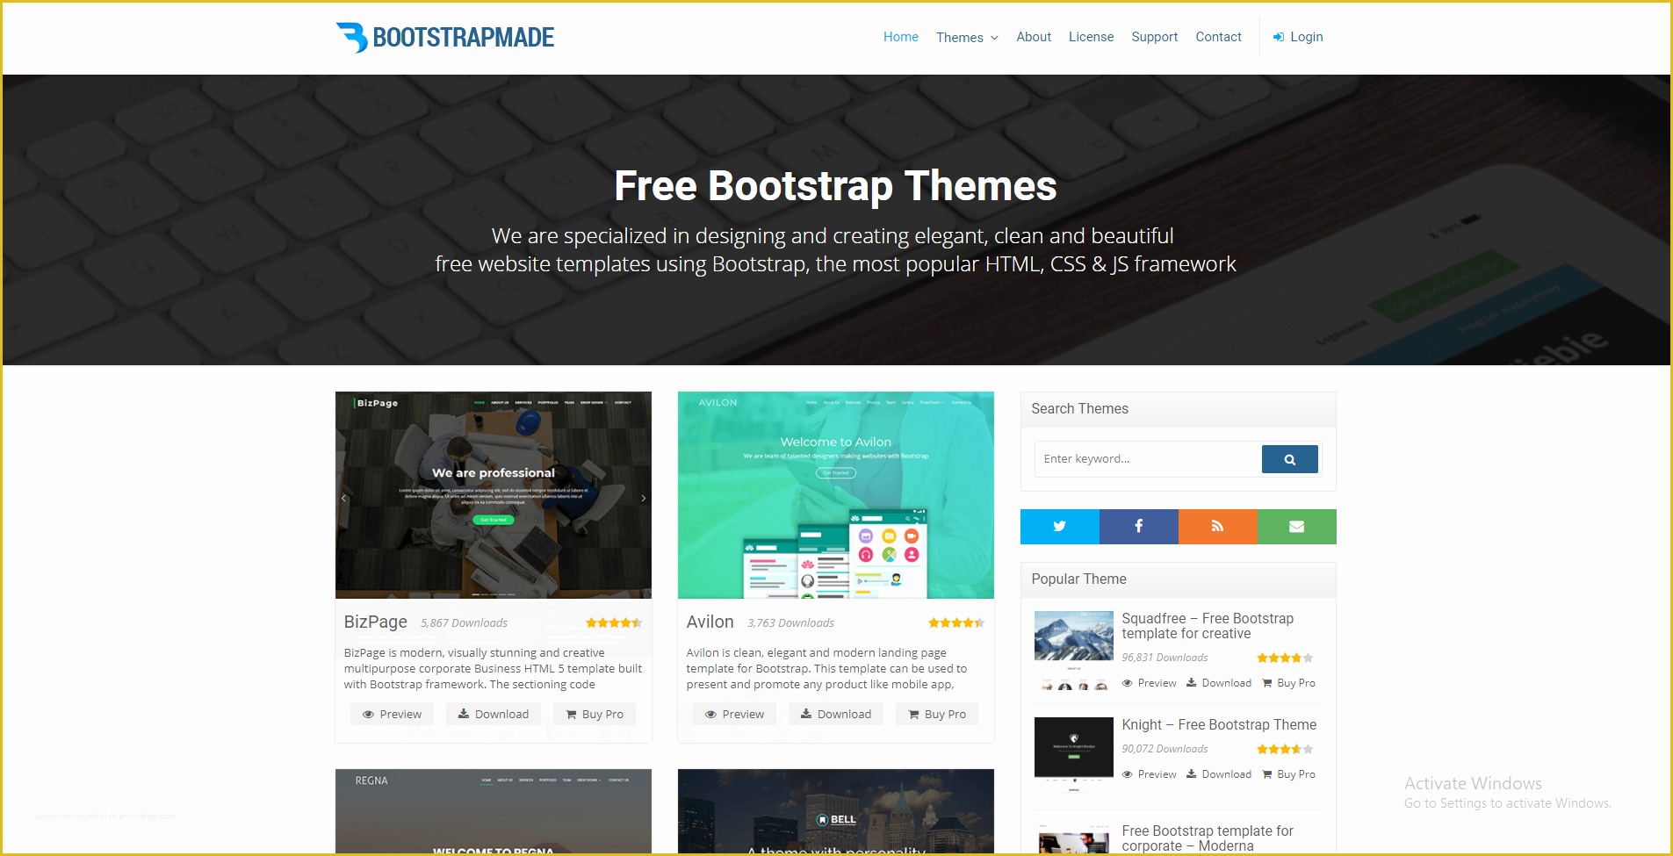Viewport: 1673px width, 856px height.
Task: Click the green email envelope button
Action: click(1296, 527)
